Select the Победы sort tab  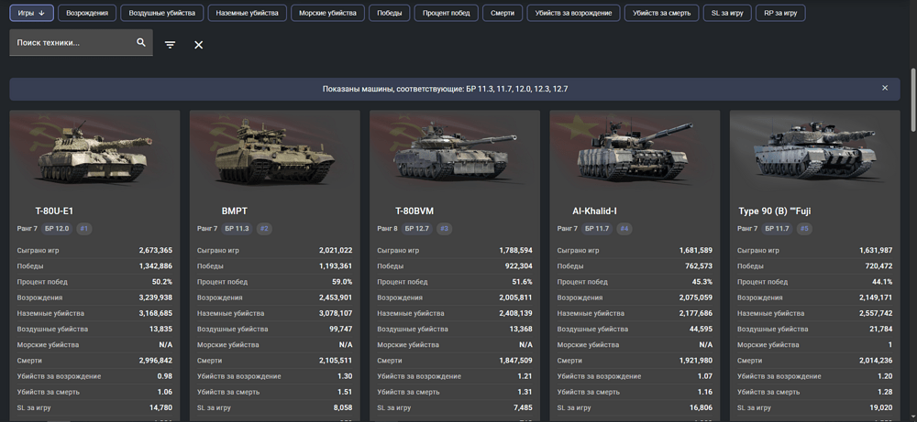(x=389, y=13)
